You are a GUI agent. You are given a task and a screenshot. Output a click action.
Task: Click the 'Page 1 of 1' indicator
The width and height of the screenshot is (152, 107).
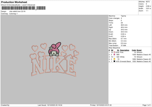[x=147, y=105]
